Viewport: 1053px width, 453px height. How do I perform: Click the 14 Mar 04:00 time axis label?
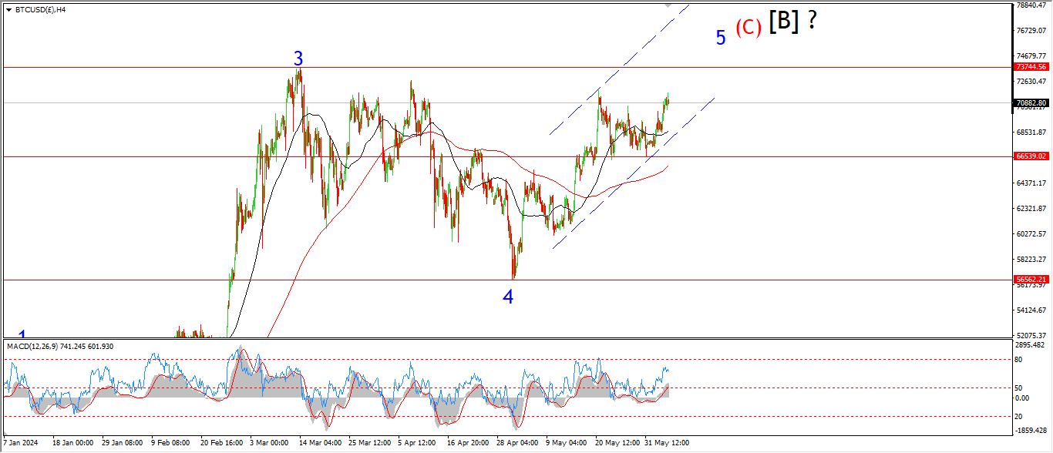(321, 443)
